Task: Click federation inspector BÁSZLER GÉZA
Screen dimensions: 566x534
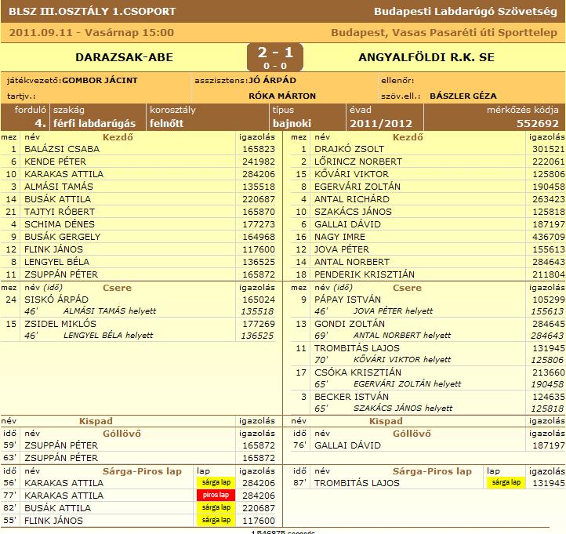Action: click(x=463, y=96)
